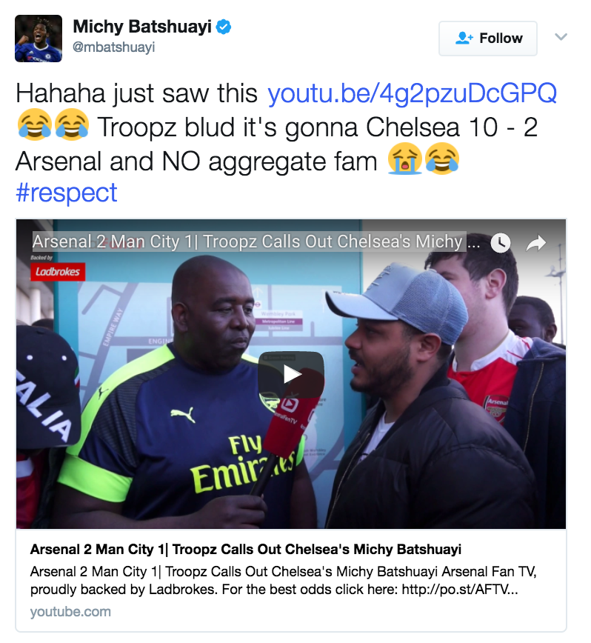The height and width of the screenshot is (643, 591).
Task: Open the Watch Later clock icon
Action: [x=501, y=243]
